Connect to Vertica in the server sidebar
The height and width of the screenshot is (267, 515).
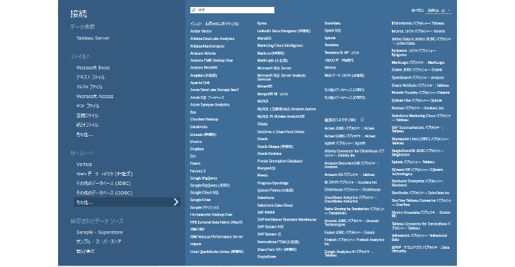click(x=84, y=165)
